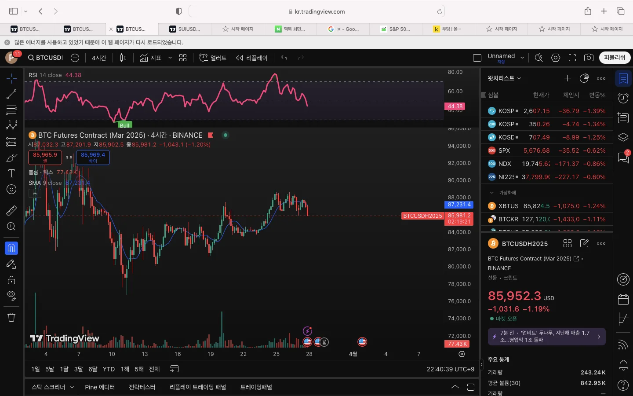
Task: Take a chart snapshot with the camera icon
Action: (x=589, y=58)
